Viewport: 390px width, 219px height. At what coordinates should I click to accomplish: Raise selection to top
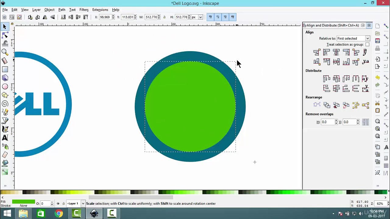(86, 17)
